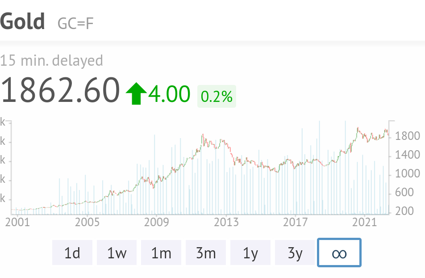The height and width of the screenshot is (278, 425).
Task: Click the 0.2% percent change badge
Action: [x=217, y=96]
